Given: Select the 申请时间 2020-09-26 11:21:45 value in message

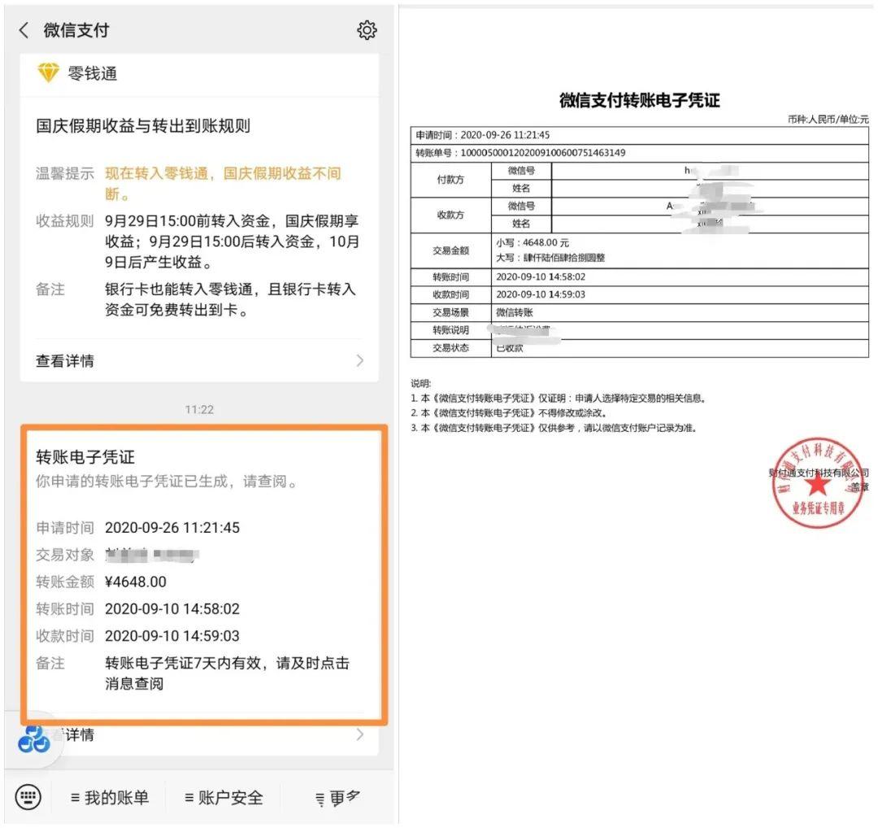Looking at the screenshot, I should [x=172, y=528].
